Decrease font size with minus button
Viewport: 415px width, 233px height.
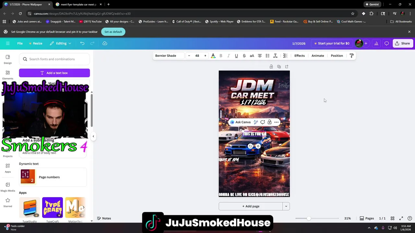(189, 56)
